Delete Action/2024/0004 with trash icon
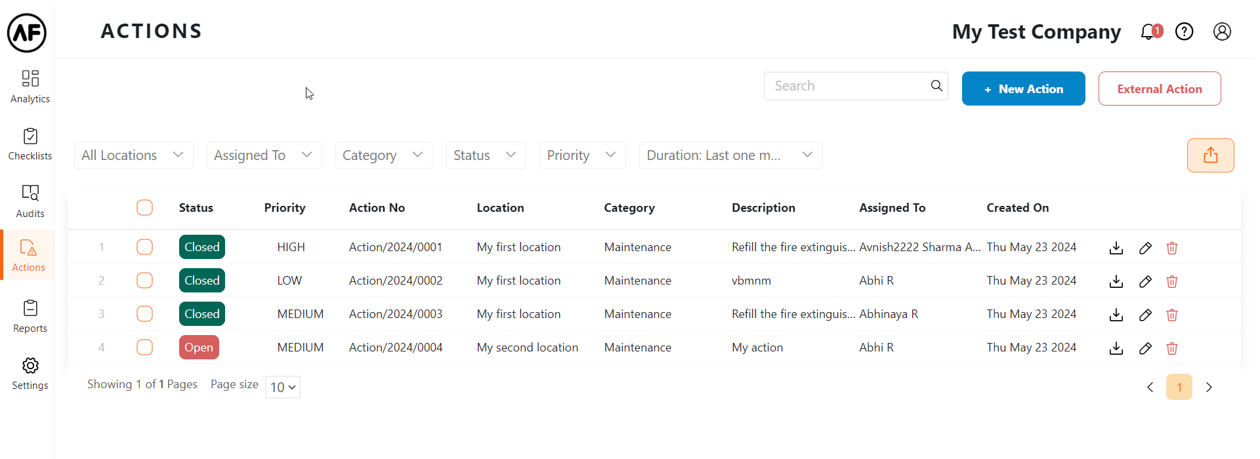Image resolution: width=1260 pixels, height=459 pixels. coord(1171,348)
